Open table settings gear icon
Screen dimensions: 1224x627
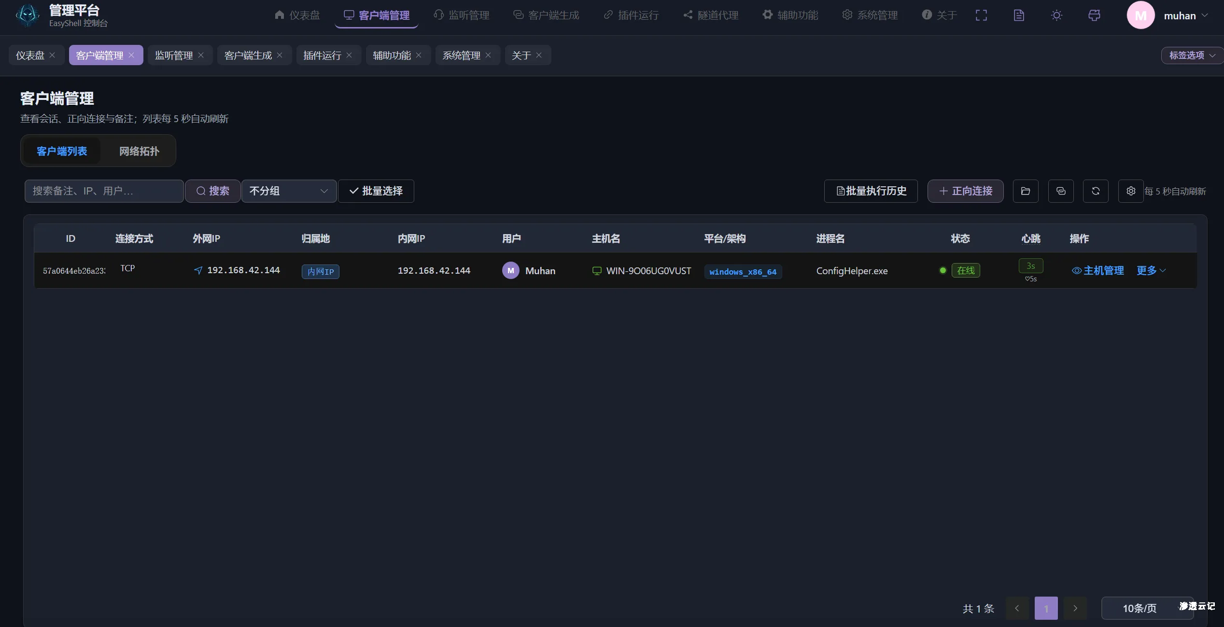[1131, 191]
